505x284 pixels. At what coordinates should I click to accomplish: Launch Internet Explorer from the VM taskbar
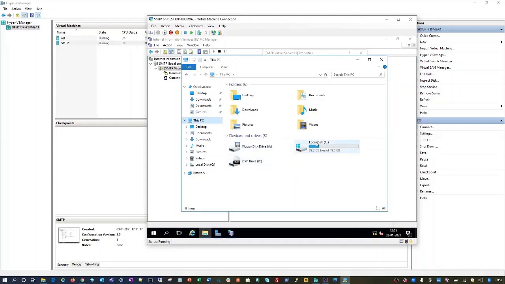(x=192, y=233)
